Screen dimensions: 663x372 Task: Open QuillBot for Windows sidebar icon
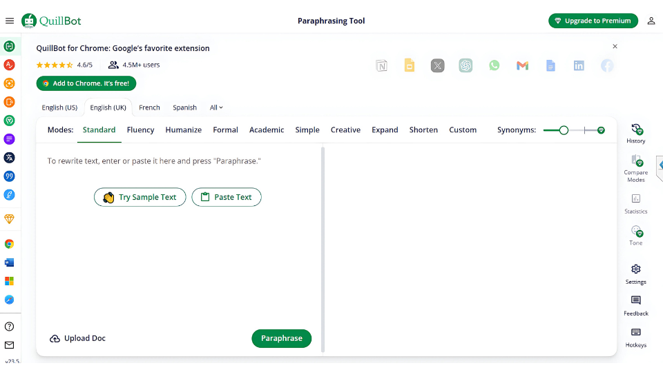(x=9, y=281)
